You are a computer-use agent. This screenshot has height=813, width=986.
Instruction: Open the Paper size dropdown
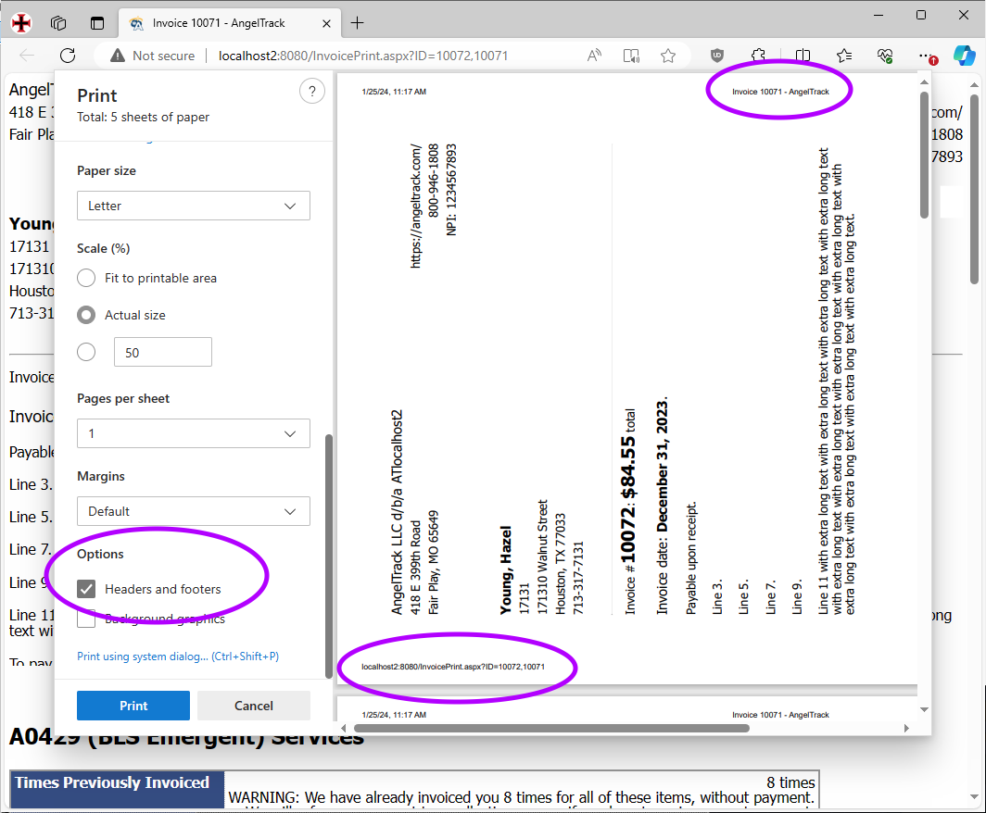pyautogui.click(x=193, y=206)
